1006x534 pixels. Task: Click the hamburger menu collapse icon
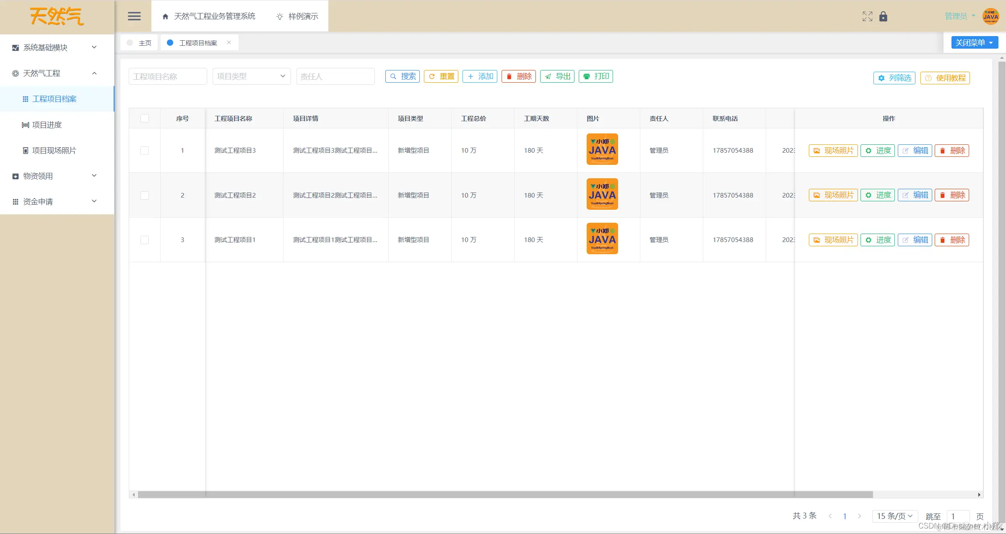click(134, 16)
